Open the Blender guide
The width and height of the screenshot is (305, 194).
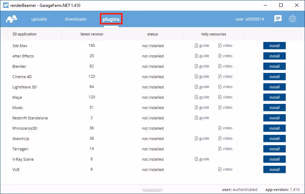pyautogui.click(x=202, y=66)
